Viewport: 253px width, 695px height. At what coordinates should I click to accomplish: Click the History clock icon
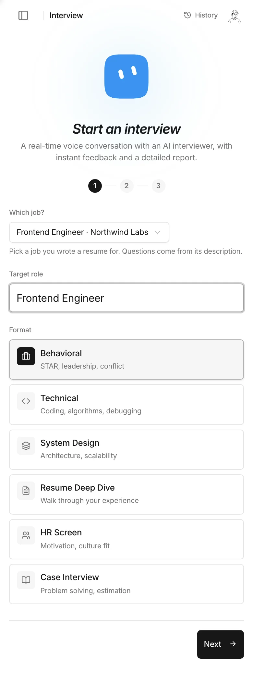pyautogui.click(x=187, y=15)
